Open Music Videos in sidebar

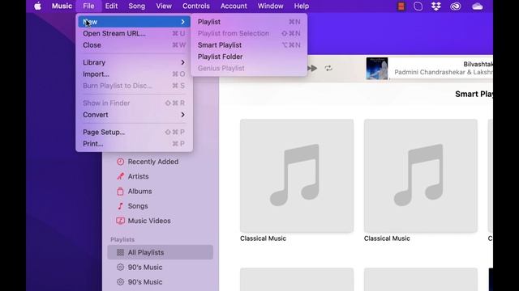click(160, 221)
